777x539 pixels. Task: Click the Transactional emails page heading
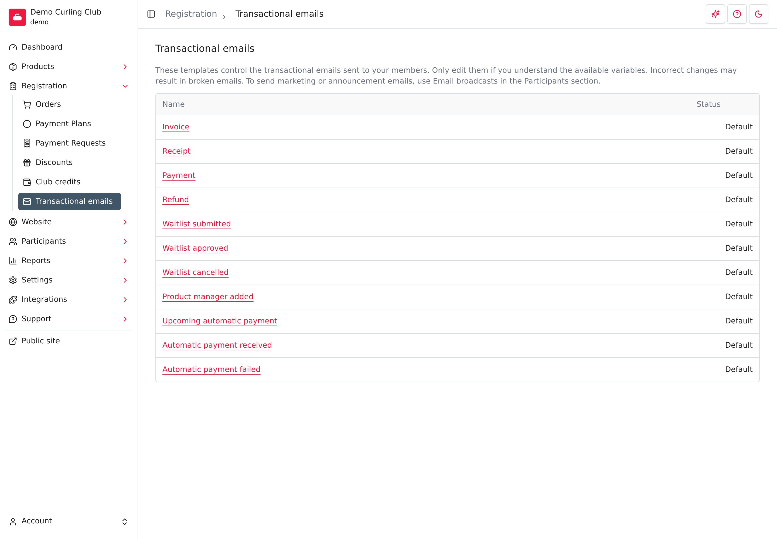(x=205, y=49)
